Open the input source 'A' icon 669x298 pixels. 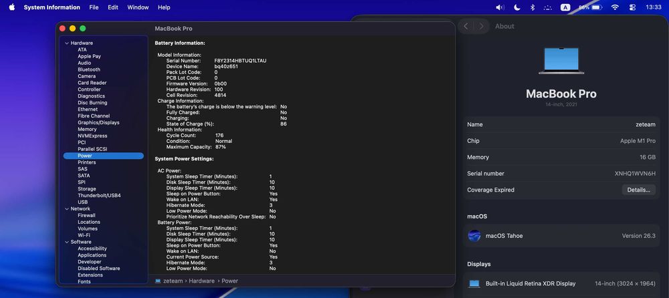pyautogui.click(x=565, y=7)
